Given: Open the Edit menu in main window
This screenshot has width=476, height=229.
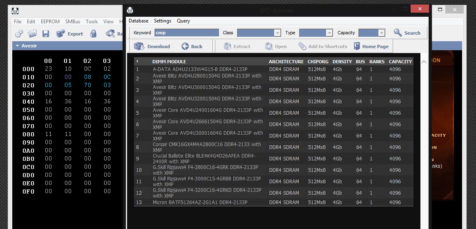Looking at the screenshot, I should point(31,22).
